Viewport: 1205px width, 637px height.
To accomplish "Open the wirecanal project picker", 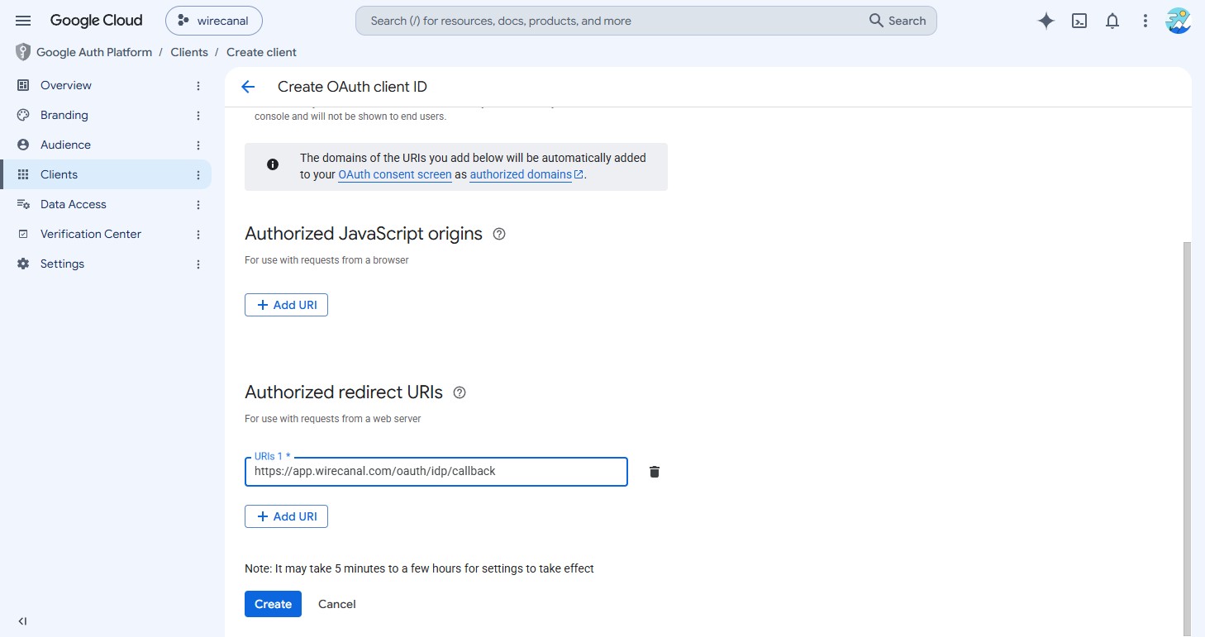I will pos(214,21).
